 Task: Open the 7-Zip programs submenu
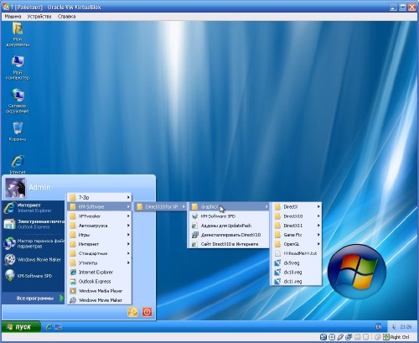pyautogui.click(x=100, y=197)
